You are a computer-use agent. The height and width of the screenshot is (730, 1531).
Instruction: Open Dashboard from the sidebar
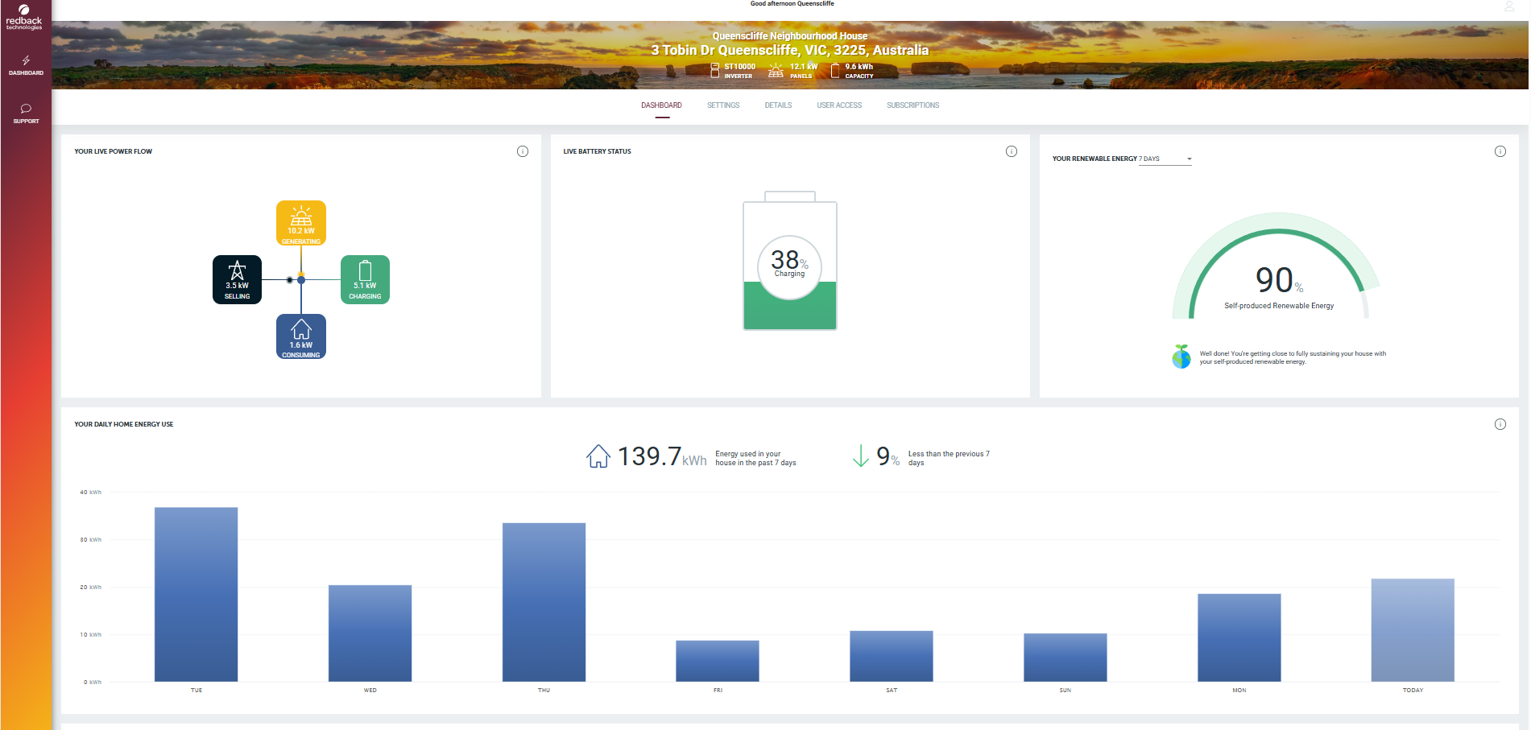(26, 65)
